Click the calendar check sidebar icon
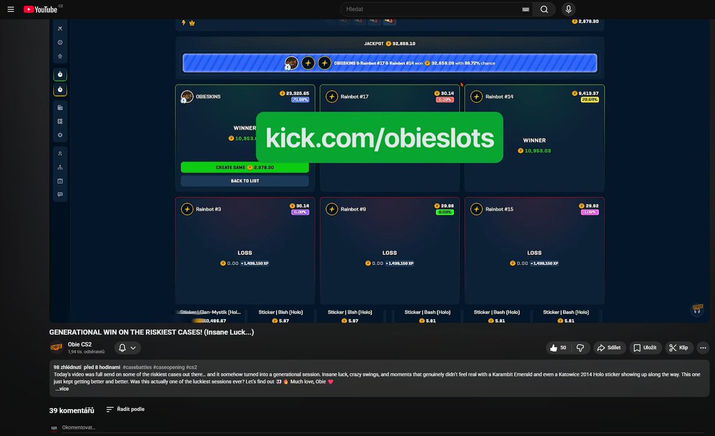Viewport: 715px width, 436px height. [60, 181]
